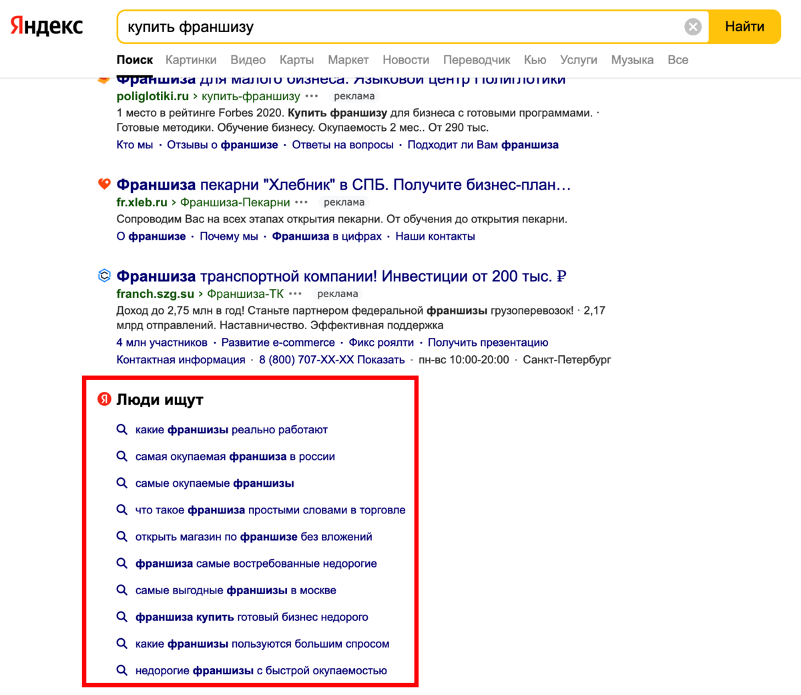Click the Найти search button
The image size is (801, 695).
(744, 27)
